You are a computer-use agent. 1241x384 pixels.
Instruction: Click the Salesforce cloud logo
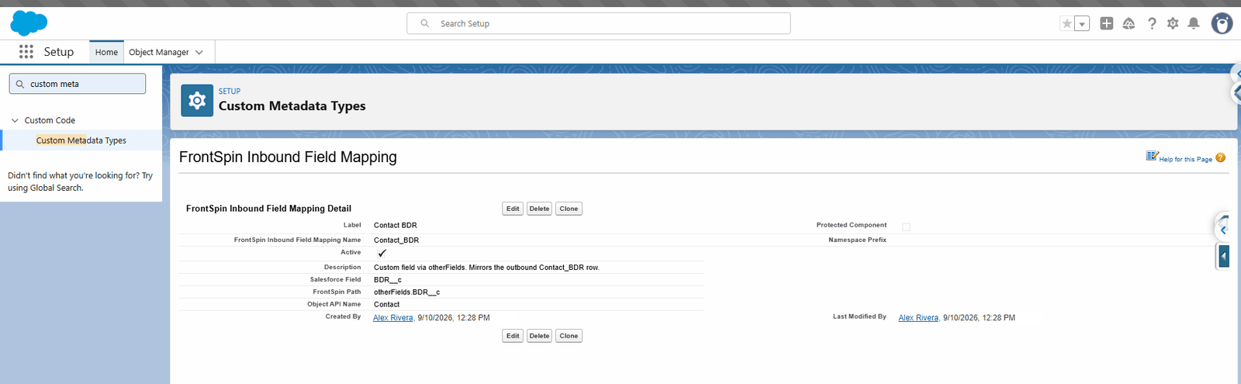(29, 23)
